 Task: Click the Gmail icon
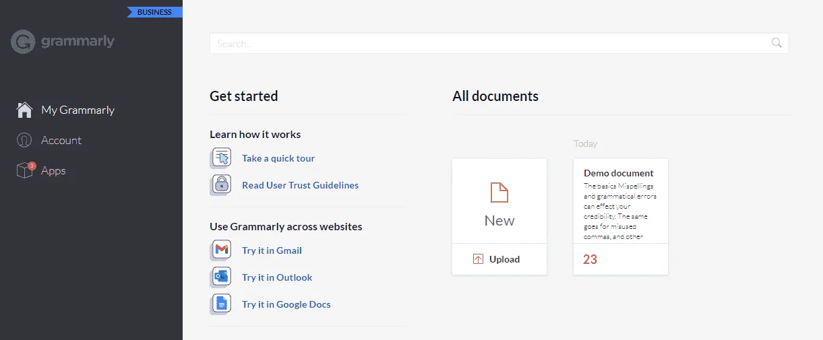pos(221,250)
